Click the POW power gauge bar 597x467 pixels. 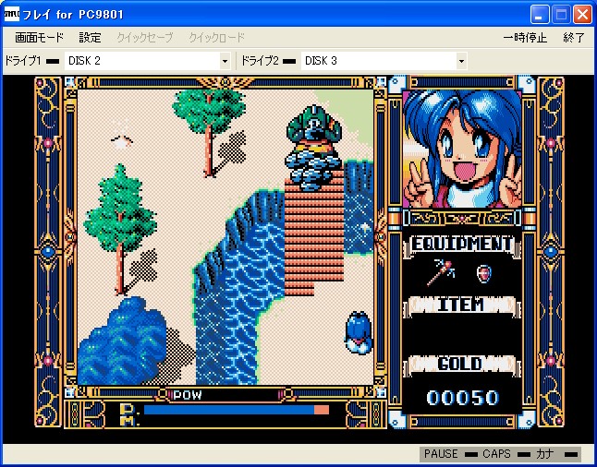click(x=236, y=410)
